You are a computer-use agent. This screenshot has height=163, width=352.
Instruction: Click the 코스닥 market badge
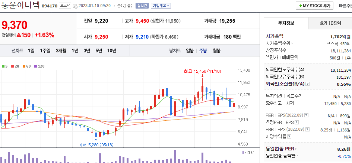pyautogui.click(x=65, y=6)
